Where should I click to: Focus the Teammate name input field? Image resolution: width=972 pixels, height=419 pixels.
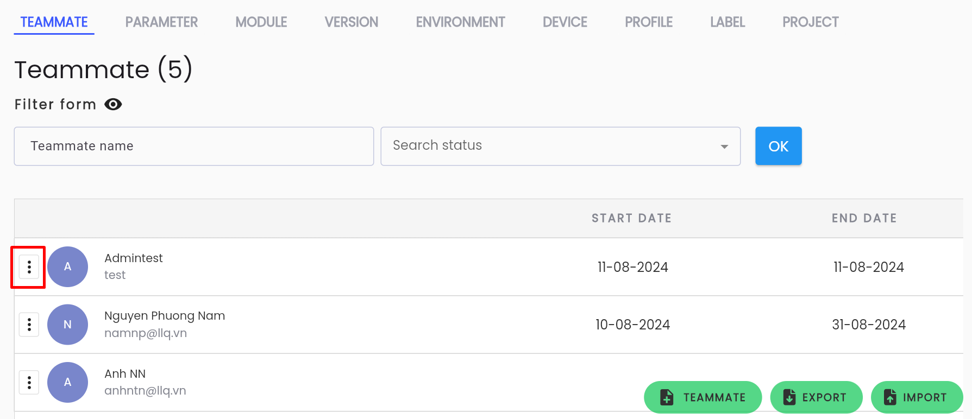[193, 146]
